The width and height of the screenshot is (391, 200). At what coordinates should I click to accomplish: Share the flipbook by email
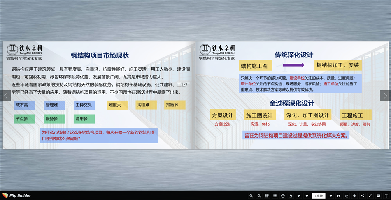[378, 196]
